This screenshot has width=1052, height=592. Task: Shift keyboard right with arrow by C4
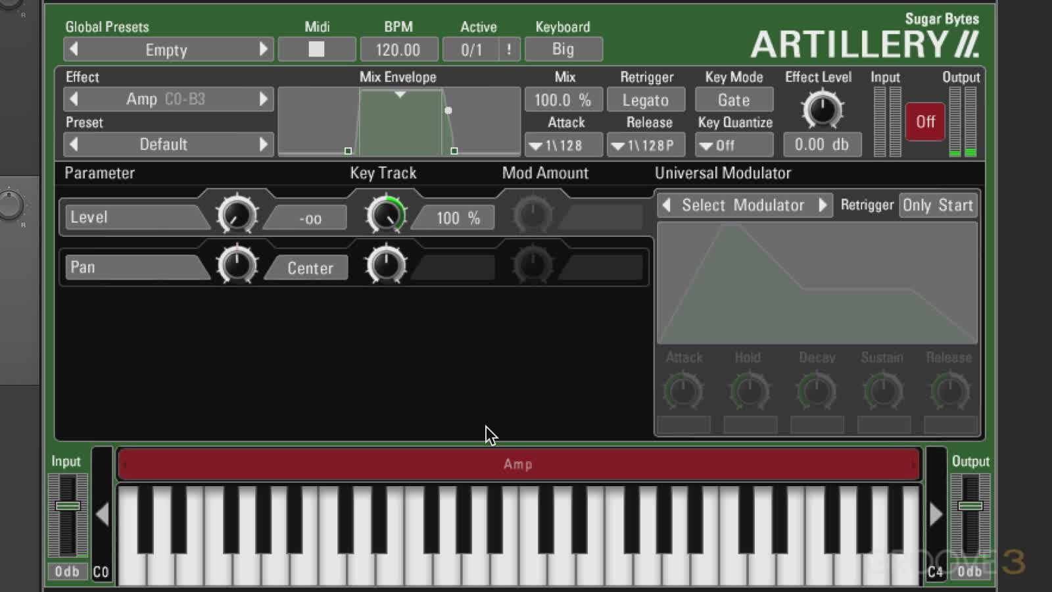(936, 514)
